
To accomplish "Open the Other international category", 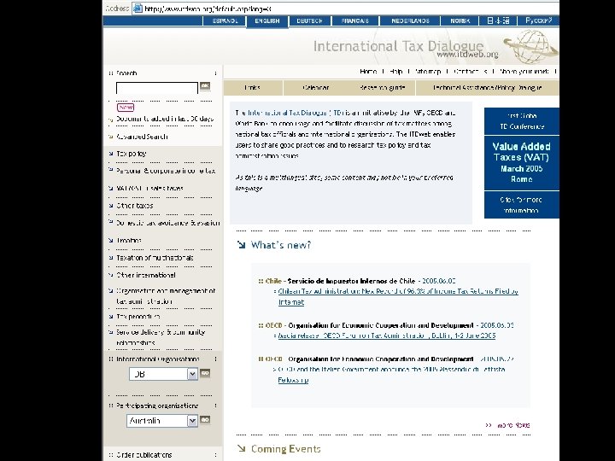I will pyautogui.click(x=146, y=275).
